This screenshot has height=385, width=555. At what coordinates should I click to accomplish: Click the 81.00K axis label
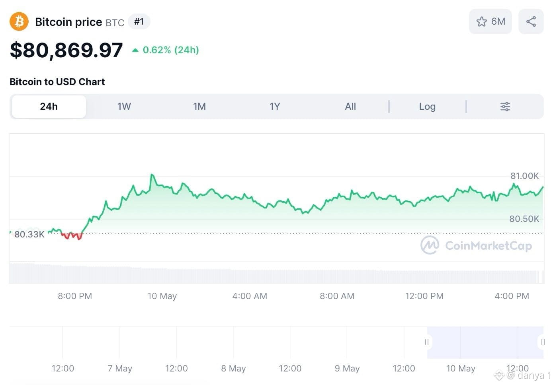tap(525, 176)
